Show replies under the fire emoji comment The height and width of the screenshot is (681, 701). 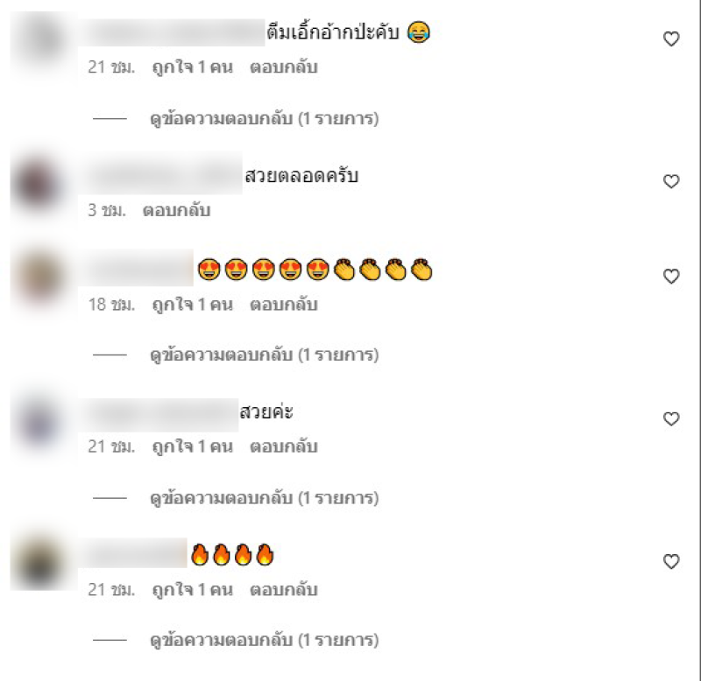(x=265, y=641)
